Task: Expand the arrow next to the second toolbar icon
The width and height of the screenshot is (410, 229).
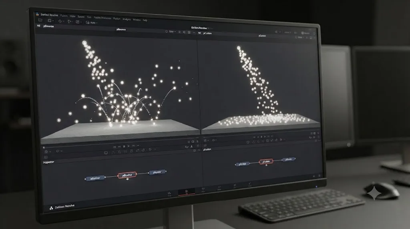Action: [53, 21]
